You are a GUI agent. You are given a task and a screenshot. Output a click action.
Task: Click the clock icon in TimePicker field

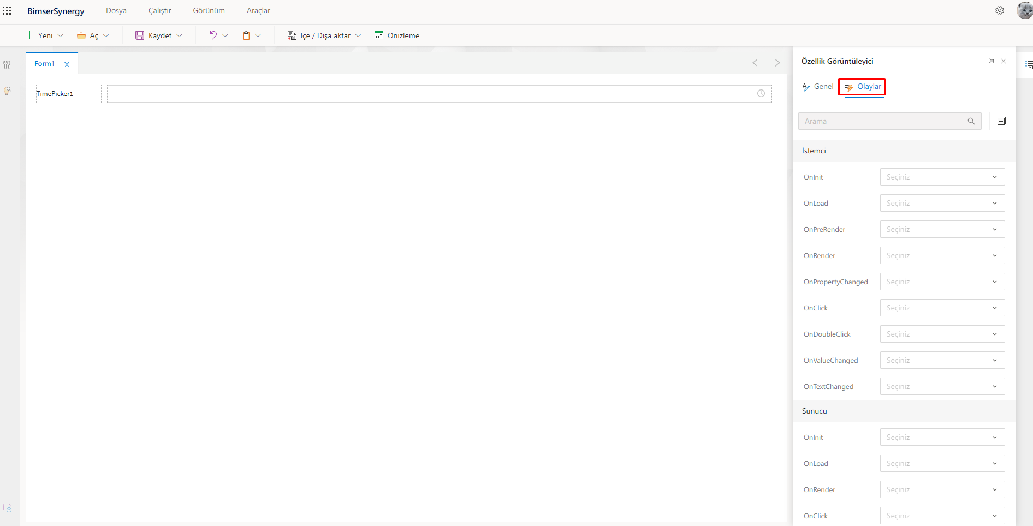point(761,94)
